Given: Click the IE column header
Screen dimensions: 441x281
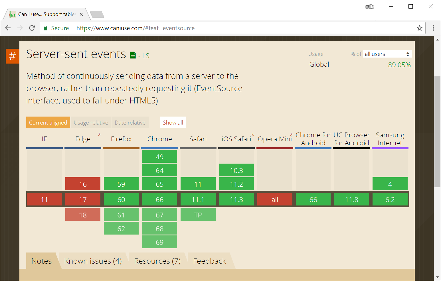Looking at the screenshot, I should [x=44, y=139].
